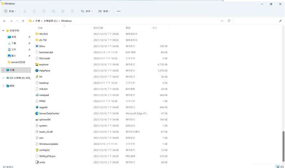Screen dimensions: 285x168
Task: Open 下載 (Downloads) in the sidebar
Action: 14,43
